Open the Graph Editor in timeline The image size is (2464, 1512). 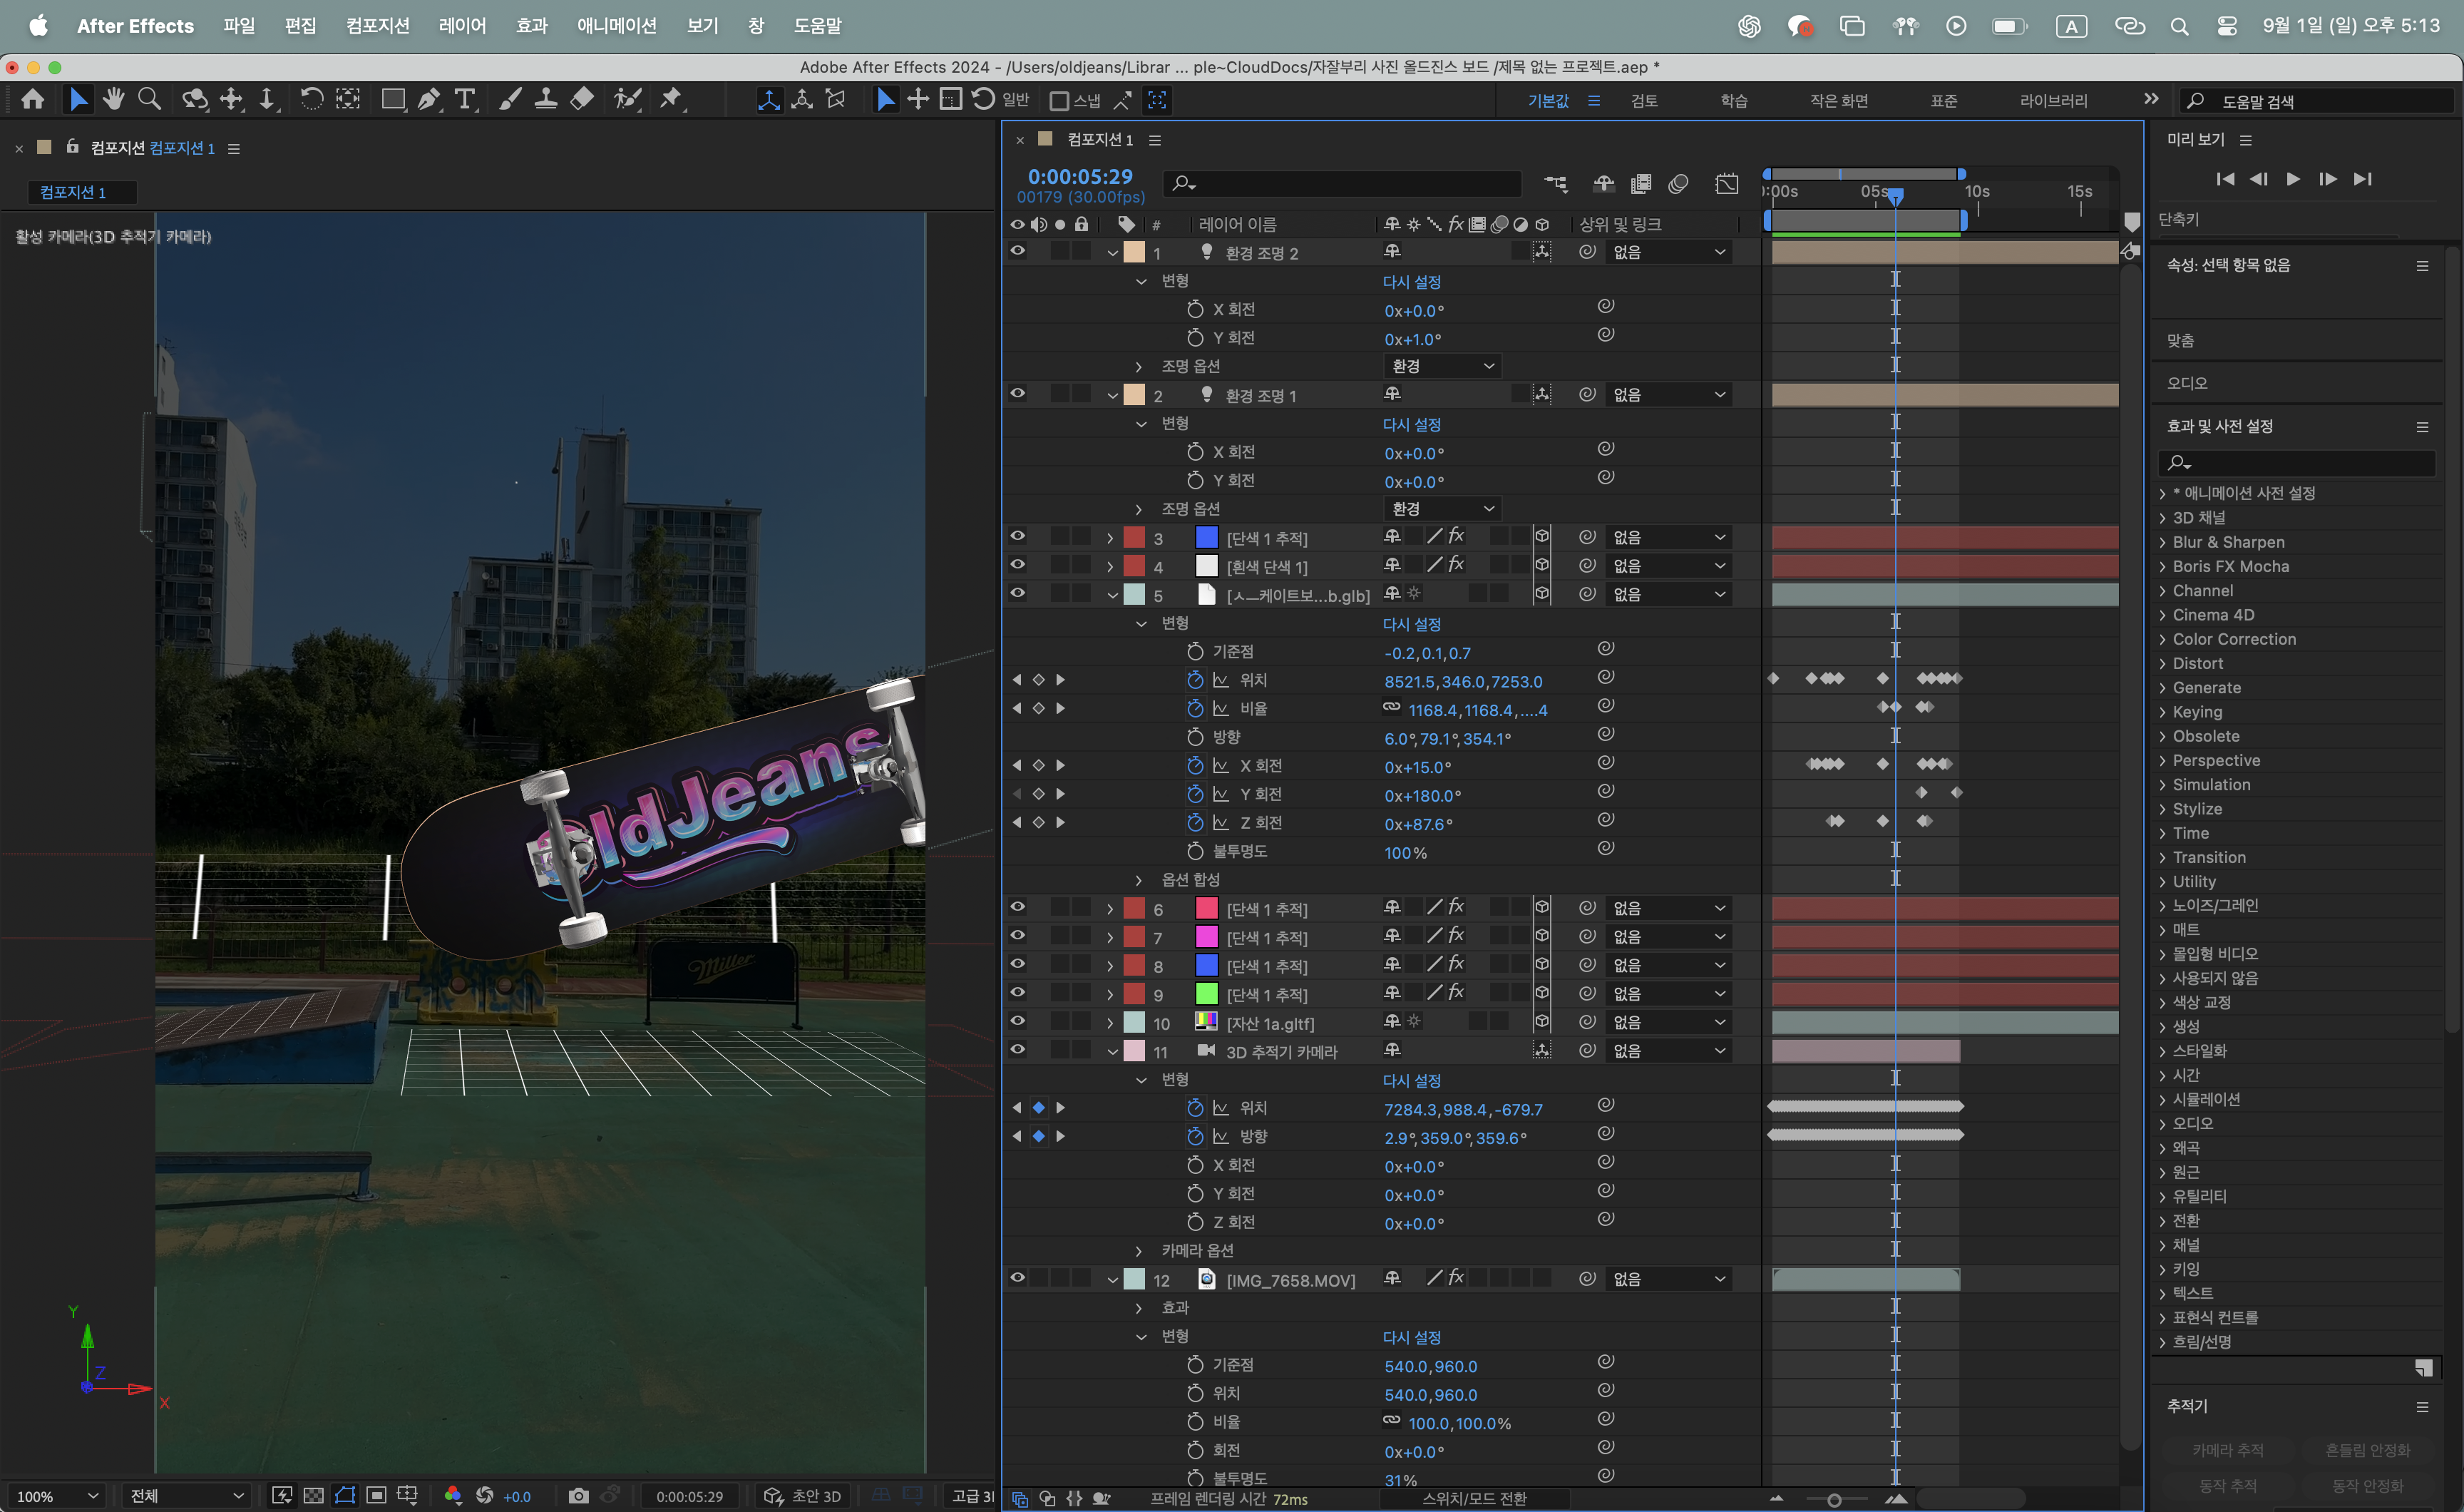click(x=1727, y=183)
